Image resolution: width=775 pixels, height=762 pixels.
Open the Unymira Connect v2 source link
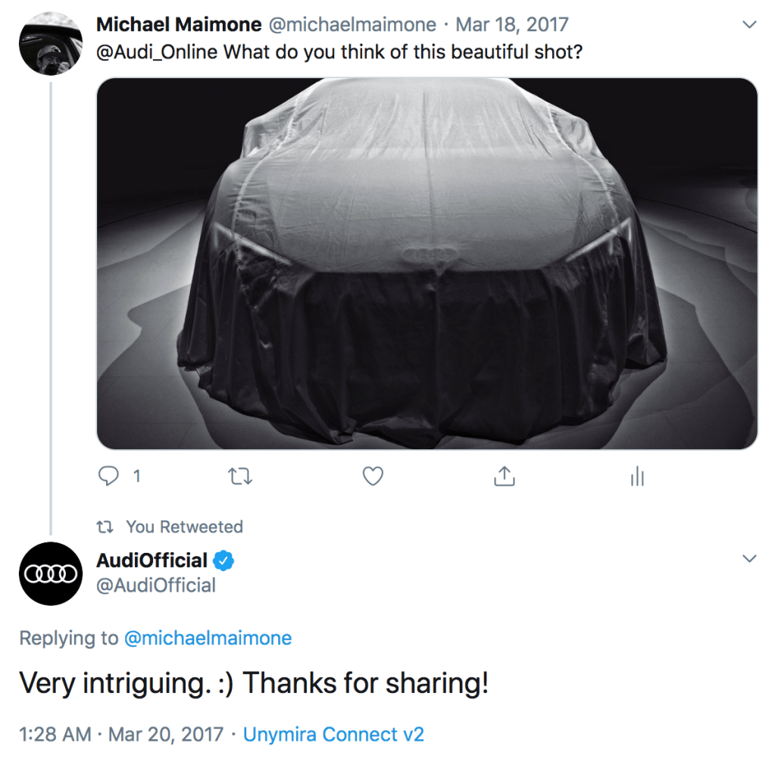[334, 734]
